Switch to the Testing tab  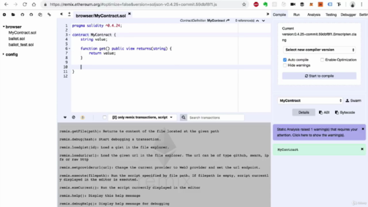point(331,14)
